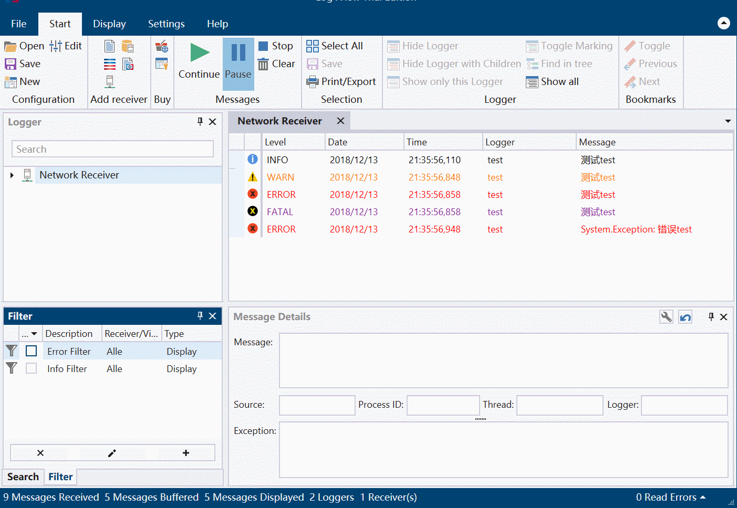
Task: Print or export selection
Action: click(341, 82)
